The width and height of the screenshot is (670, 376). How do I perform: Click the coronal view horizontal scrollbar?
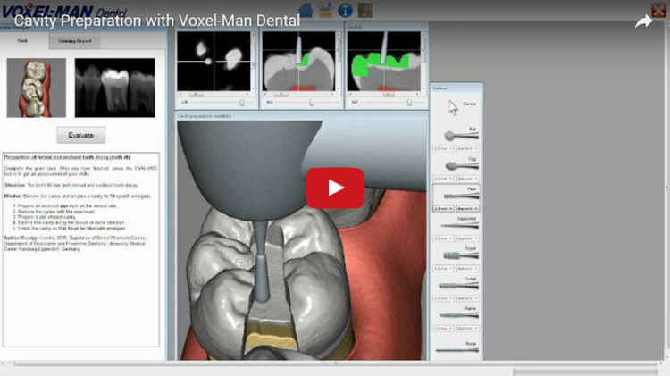coord(298,94)
